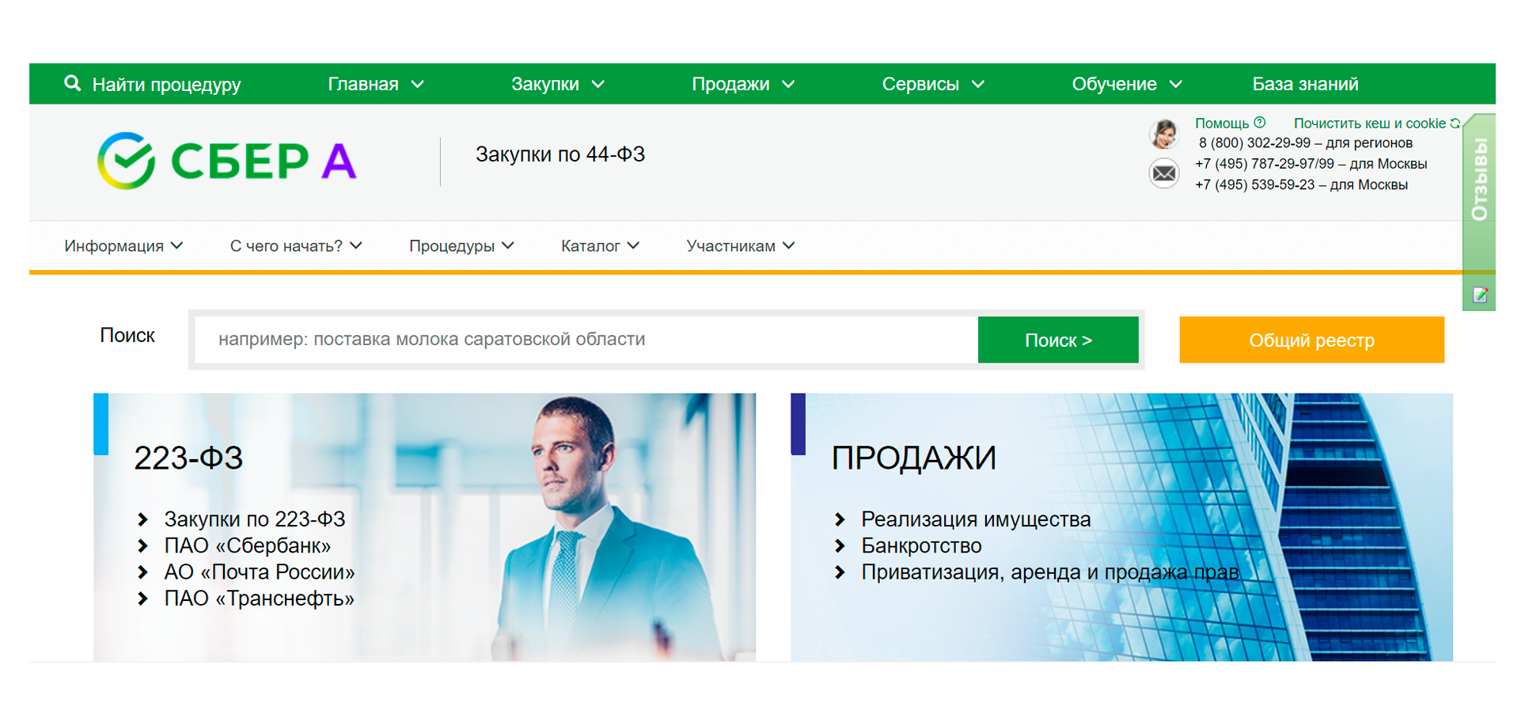Expand the Продажи dropdown in green bar

[x=743, y=84]
